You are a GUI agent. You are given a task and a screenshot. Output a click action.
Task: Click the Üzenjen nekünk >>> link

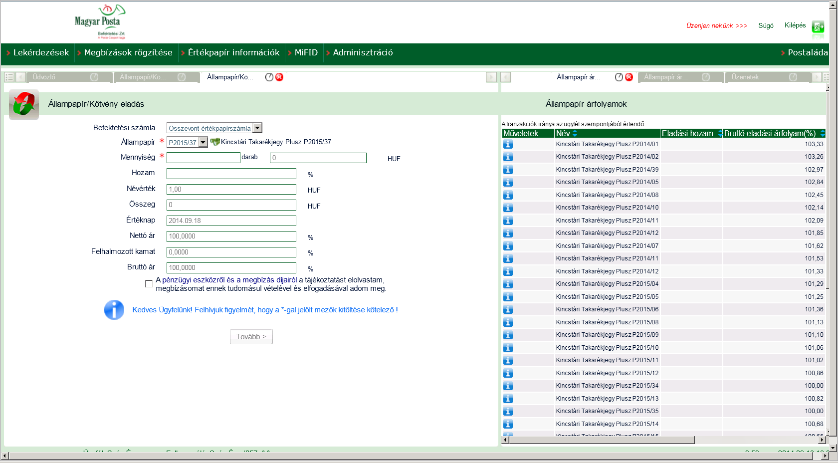click(x=717, y=25)
